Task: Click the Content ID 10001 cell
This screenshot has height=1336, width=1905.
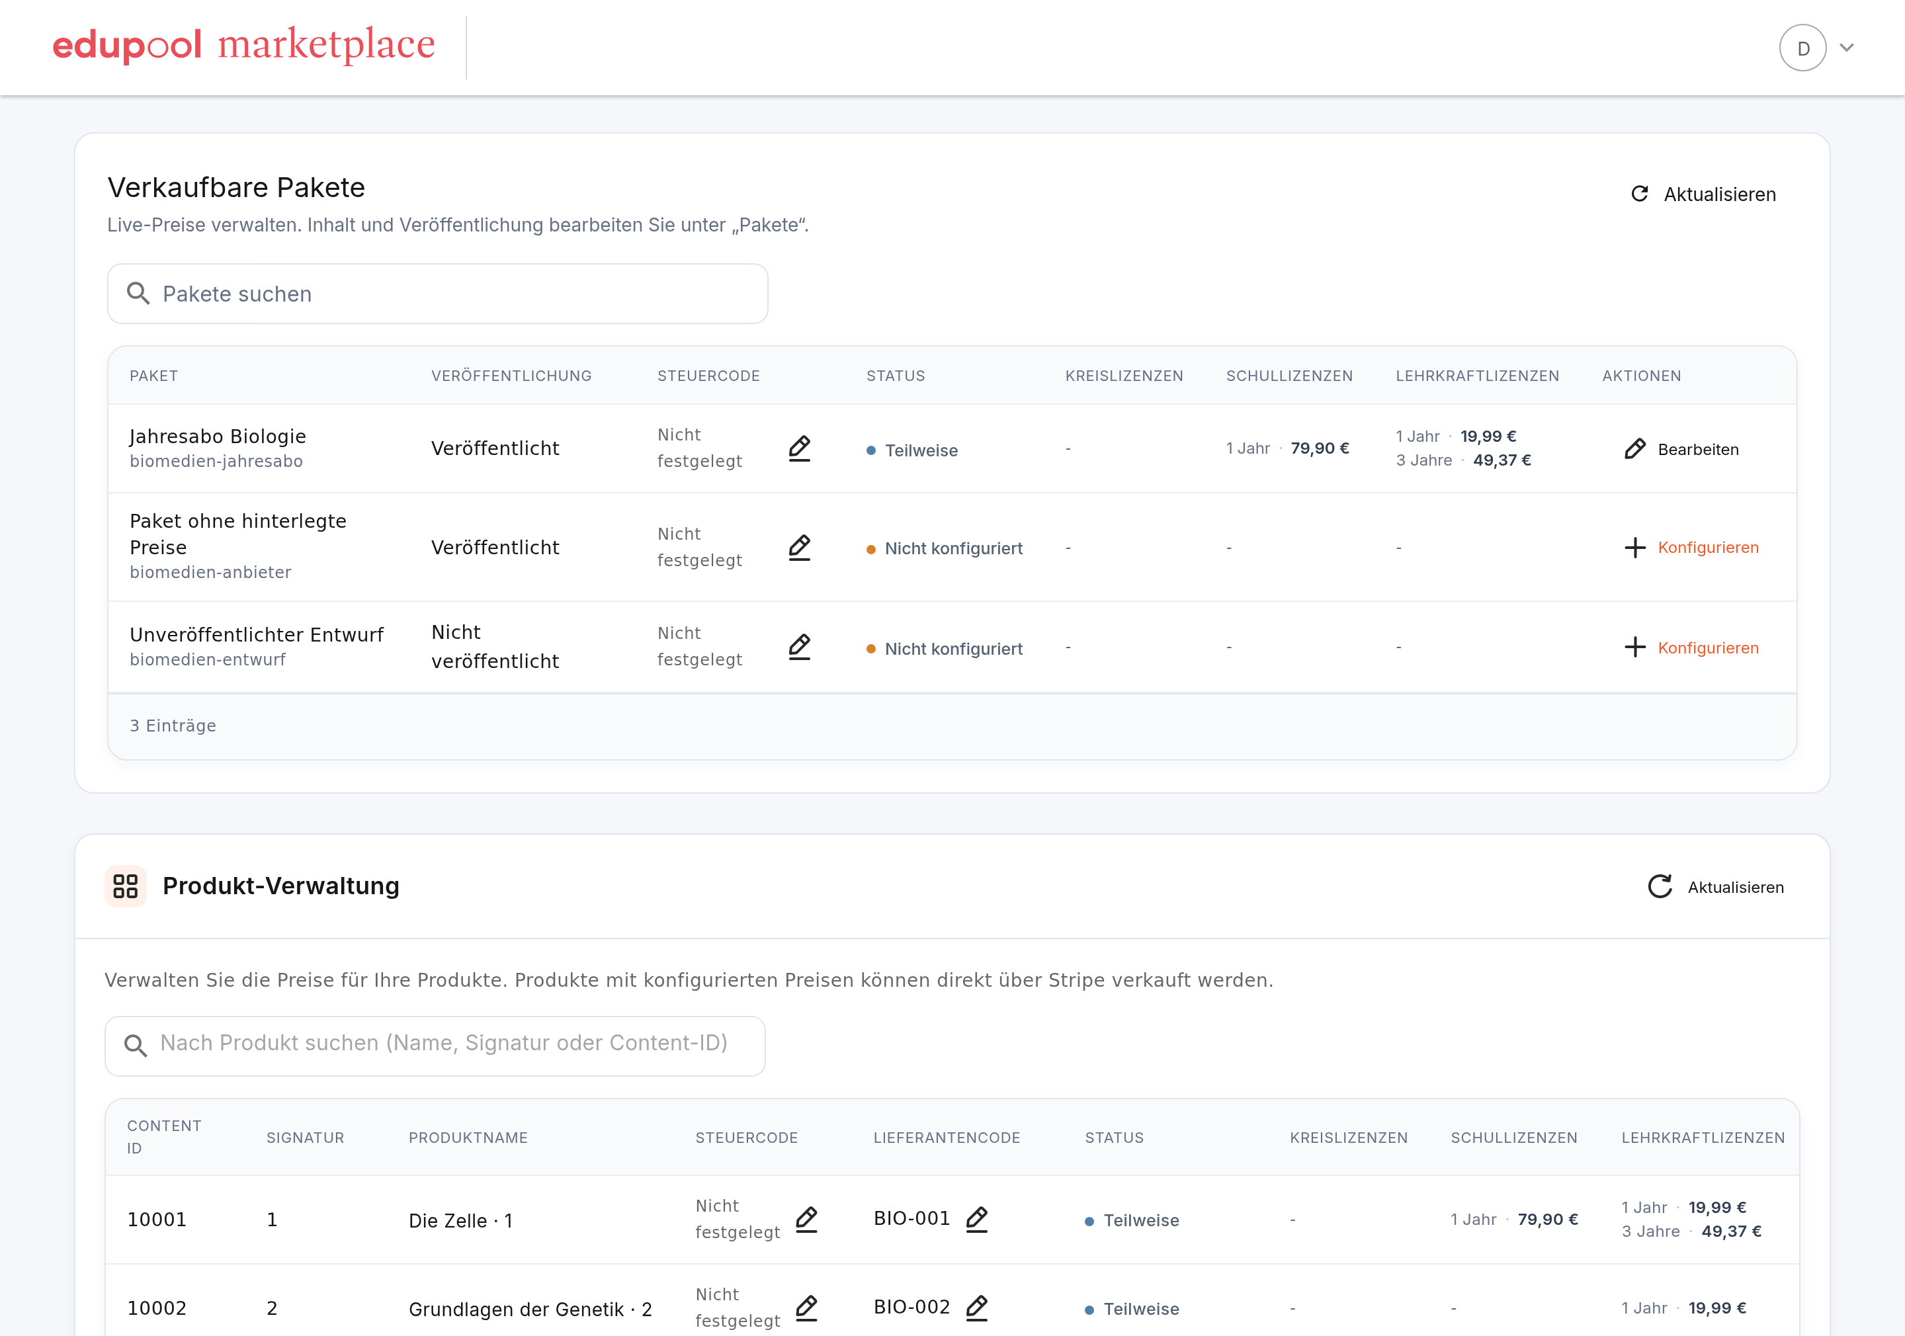Action: tap(157, 1220)
